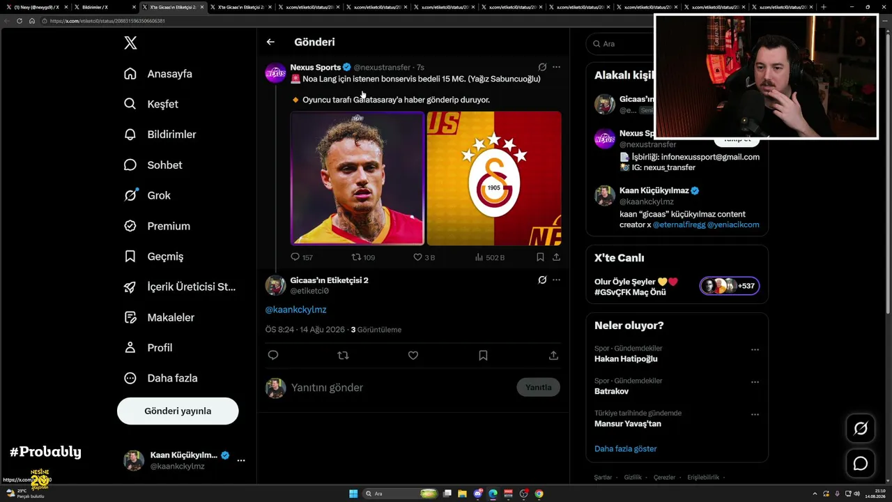Click the Gönderi yayınla button

178,411
